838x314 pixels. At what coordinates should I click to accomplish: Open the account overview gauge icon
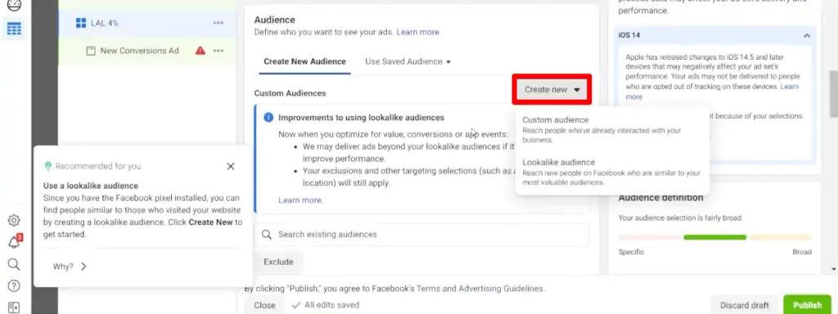[x=14, y=6]
